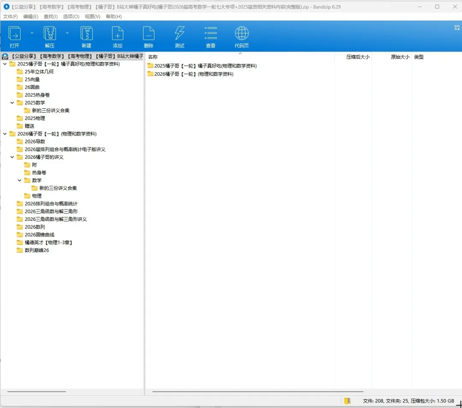Image resolution: width=462 pixels, height=408 pixels.
Task: Open the 帮助(H) menu
Action: (x=114, y=17)
